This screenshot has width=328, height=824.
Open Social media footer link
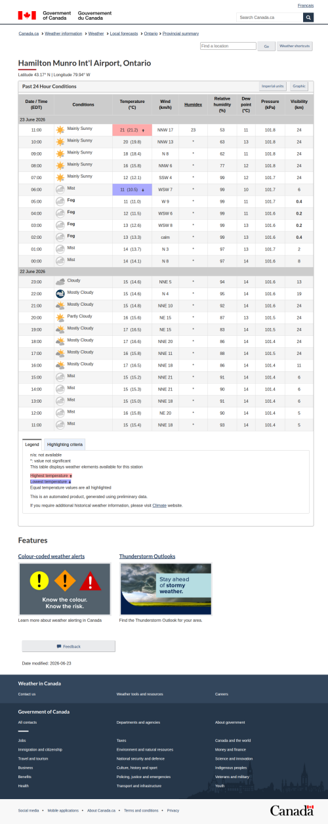28,810
